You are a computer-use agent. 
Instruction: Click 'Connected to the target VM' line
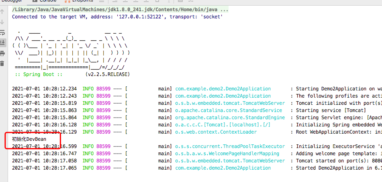click(117, 17)
